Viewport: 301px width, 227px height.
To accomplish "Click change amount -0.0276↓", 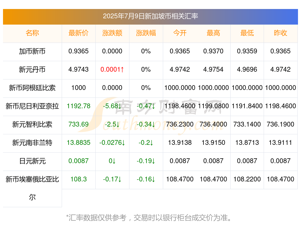I will point(112,143).
